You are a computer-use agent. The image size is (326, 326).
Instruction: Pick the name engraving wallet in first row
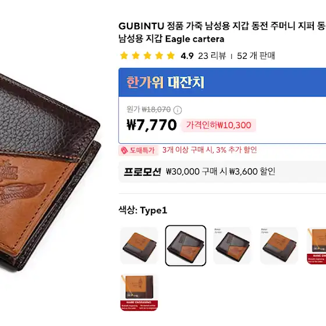[317, 246]
